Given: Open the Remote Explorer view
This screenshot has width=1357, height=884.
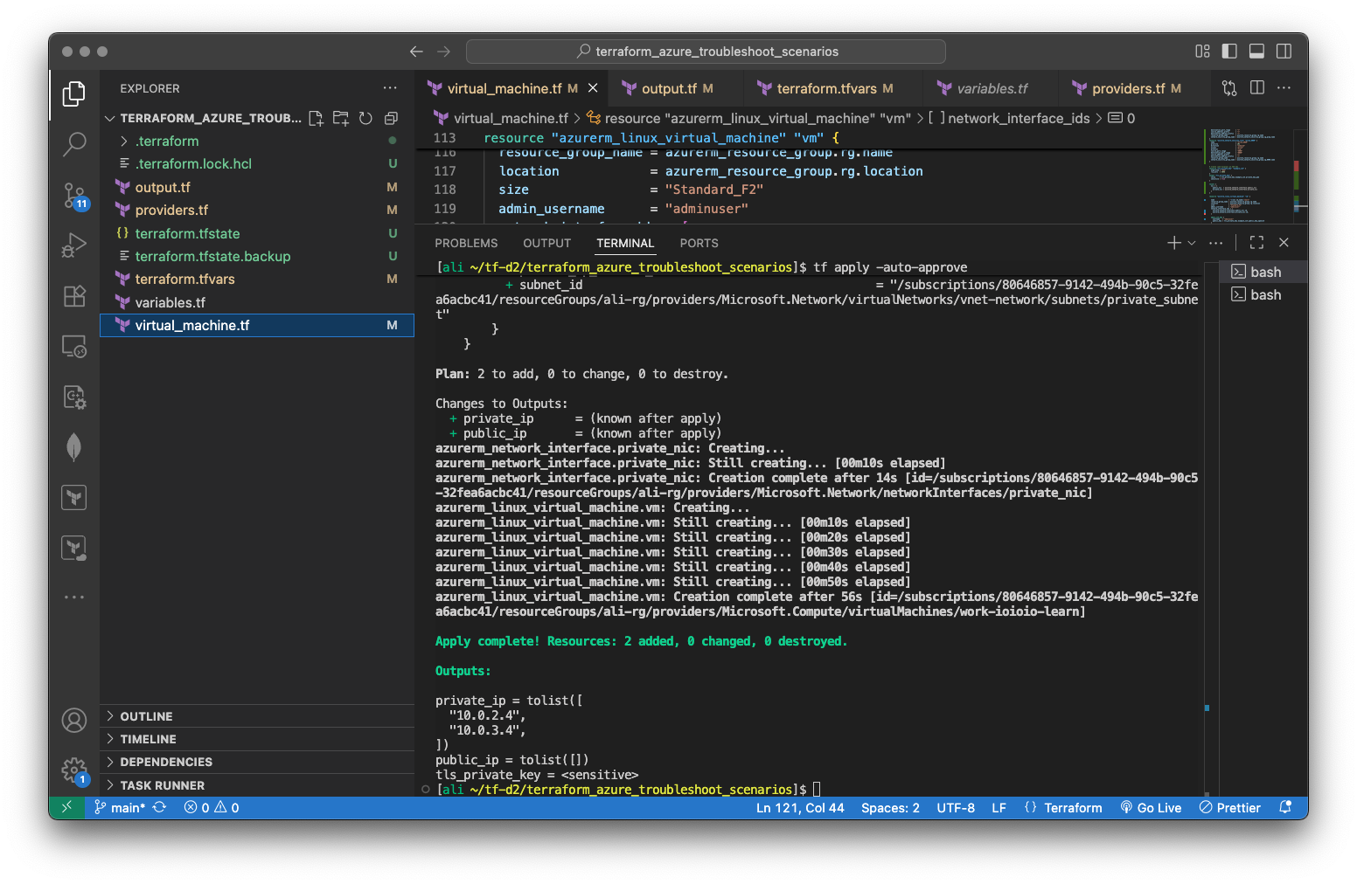Looking at the screenshot, I should tap(74, 346).
